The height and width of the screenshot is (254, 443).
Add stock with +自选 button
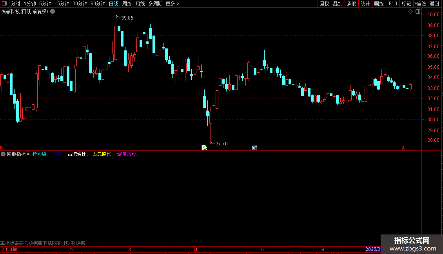pos(420,4)
